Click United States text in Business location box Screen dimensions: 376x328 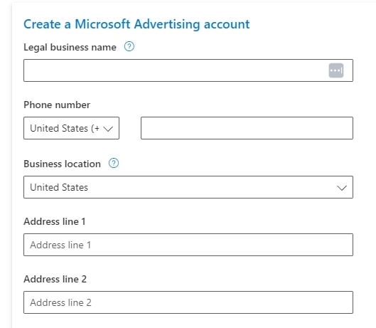coord(59,187)
